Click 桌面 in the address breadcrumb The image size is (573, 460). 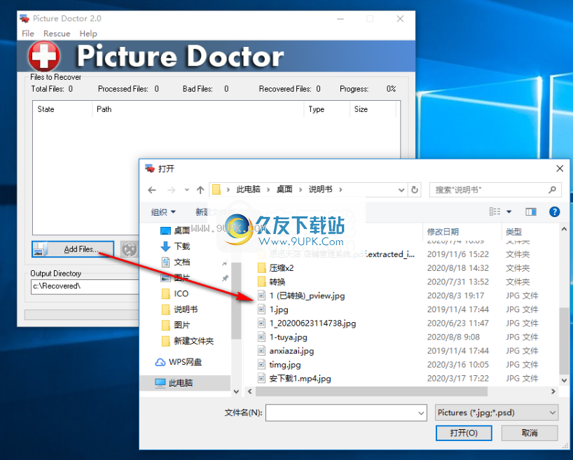(x=284, y=189)
